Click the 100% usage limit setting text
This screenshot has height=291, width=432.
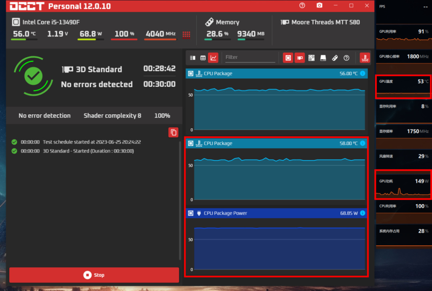point(162,116)
